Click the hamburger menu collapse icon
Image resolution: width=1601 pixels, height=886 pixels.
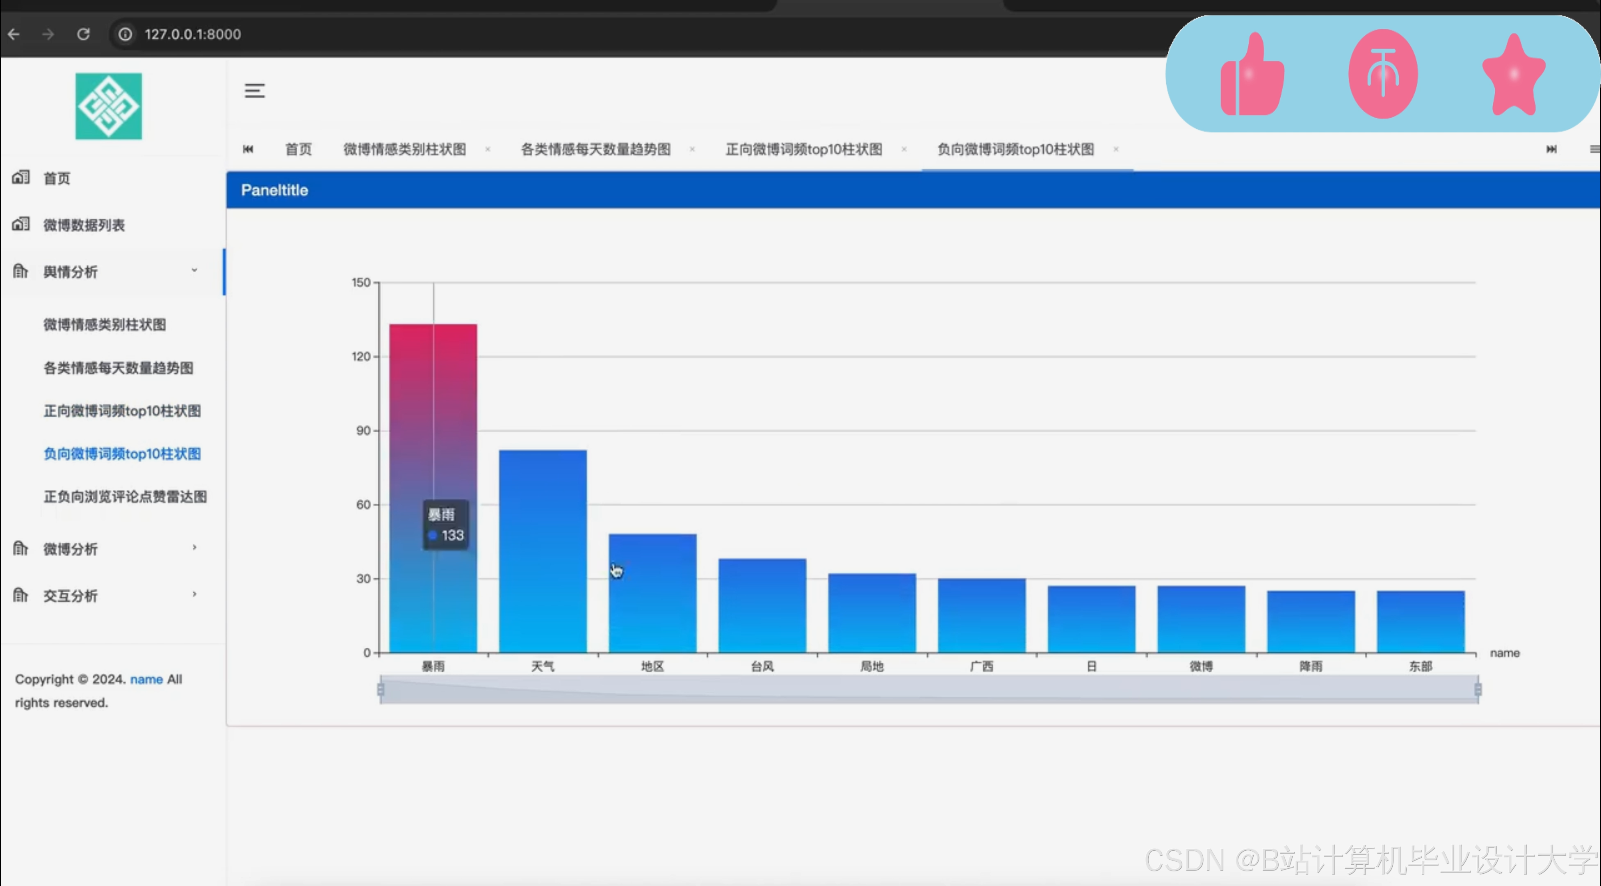pyautogui.click(x=254, y=91)
